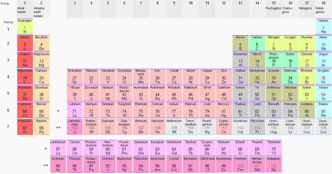Image resolution: width=332 pixels, height=174 pixels.
Task: Click the Nobelium (No) cell
Action: 273,164
